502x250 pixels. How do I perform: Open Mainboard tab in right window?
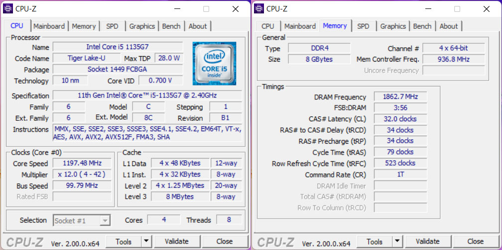pos(300,26)
